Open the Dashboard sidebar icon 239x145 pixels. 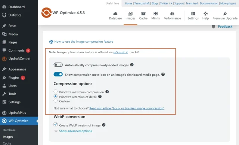tap(4, 7)
